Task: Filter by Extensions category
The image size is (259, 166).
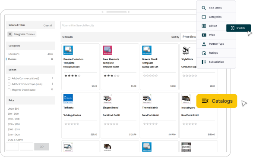Action: [x=13, y=54]
